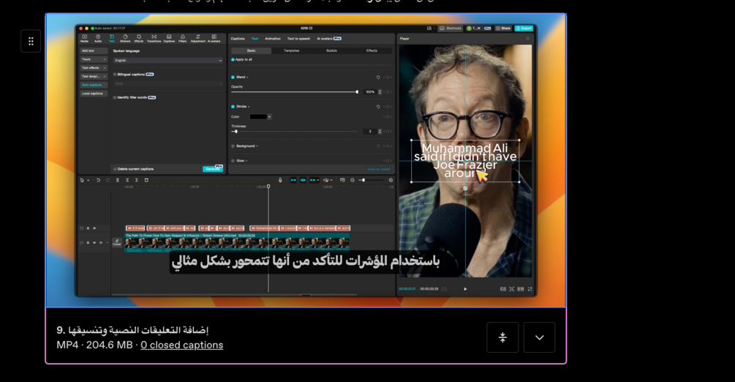Switch to the Animation tab
This screenshot has height=382, width=735.
click(272, 39)
